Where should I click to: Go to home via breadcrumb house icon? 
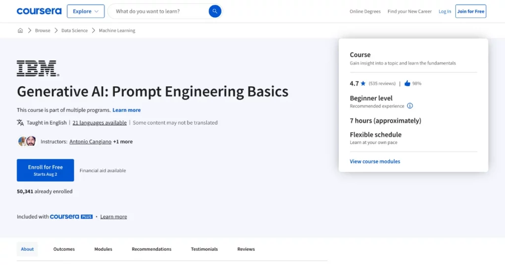(x=20, y=31)
